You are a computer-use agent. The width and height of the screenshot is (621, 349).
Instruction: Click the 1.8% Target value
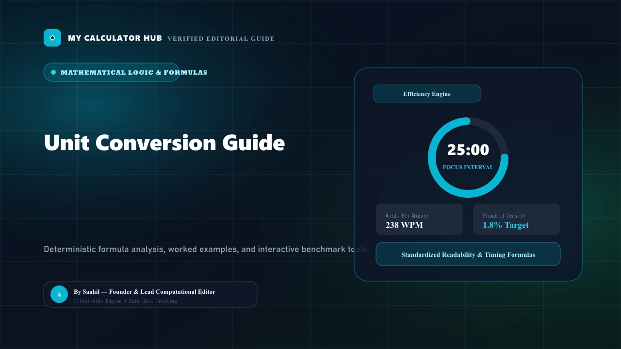tap(506, 225)
